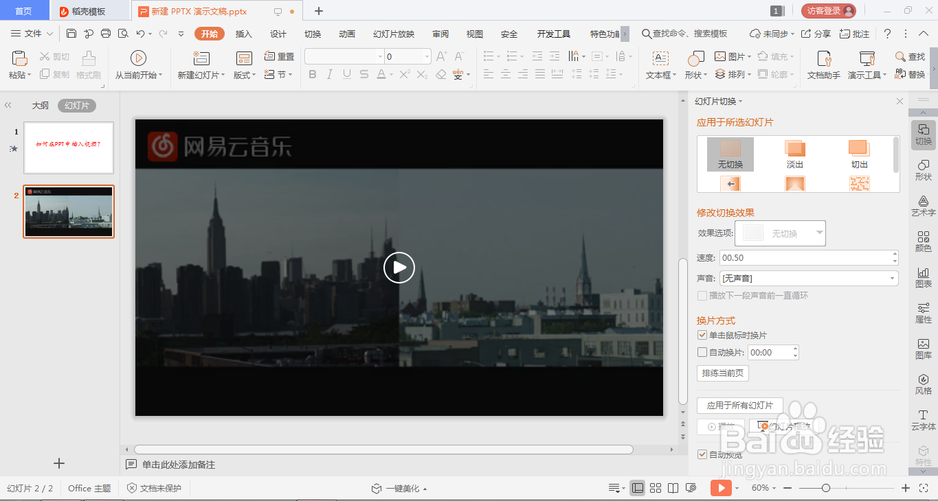Viewport: 938px width, 501px height.
Task: Click the 排练当前页 button
Action: tap(723, 373)
